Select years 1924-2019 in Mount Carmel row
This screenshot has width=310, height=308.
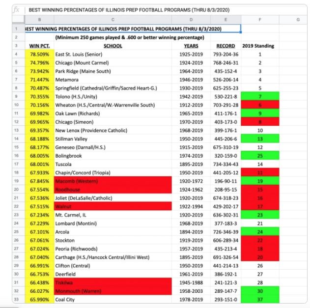point(191,63)
